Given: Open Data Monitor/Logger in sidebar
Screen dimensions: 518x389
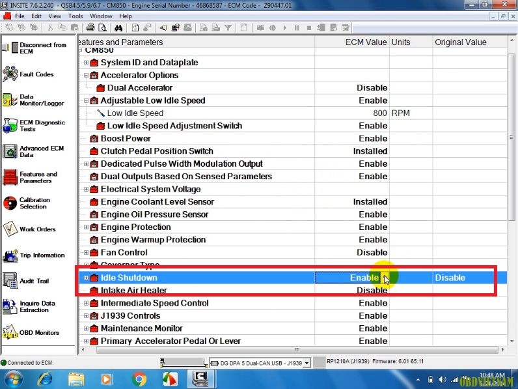Looking at the screenshot, I should [33, 100].
